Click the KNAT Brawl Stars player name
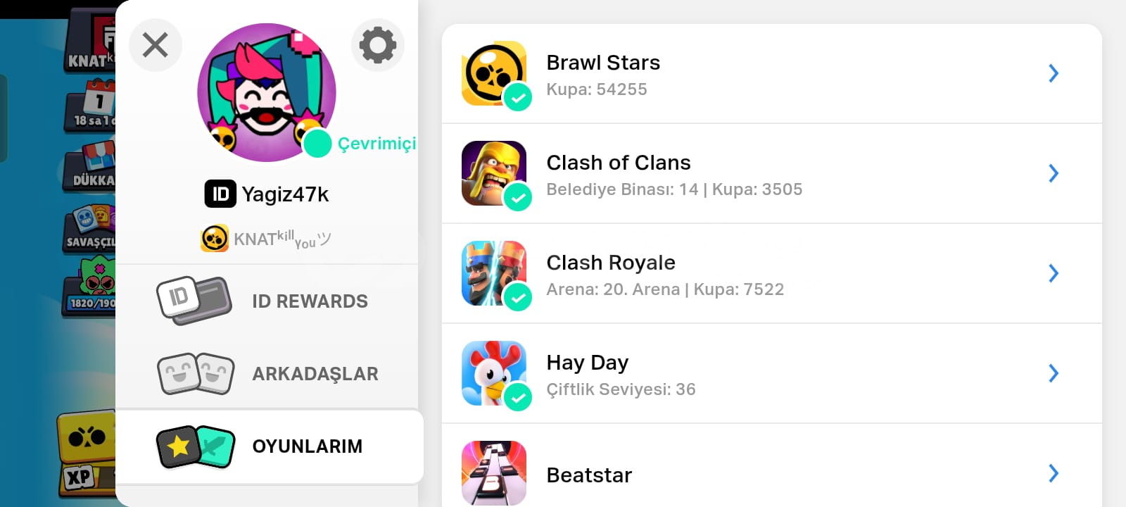This screenshot has height=507, width=1126. click(x=281, y=239)
